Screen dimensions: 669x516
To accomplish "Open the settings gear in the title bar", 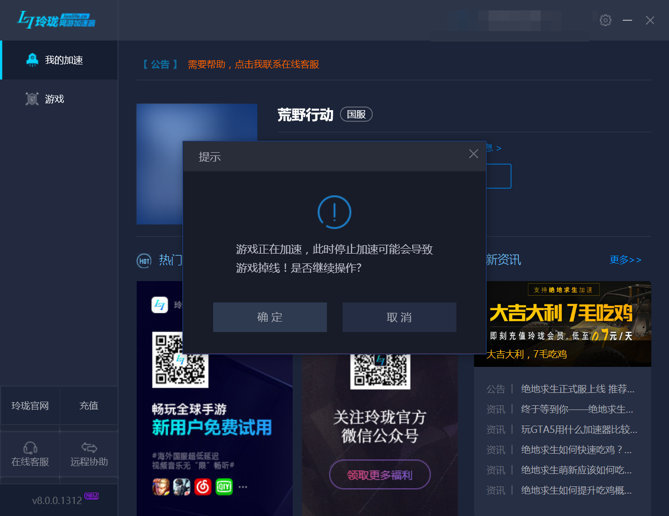I will [605, 20].
